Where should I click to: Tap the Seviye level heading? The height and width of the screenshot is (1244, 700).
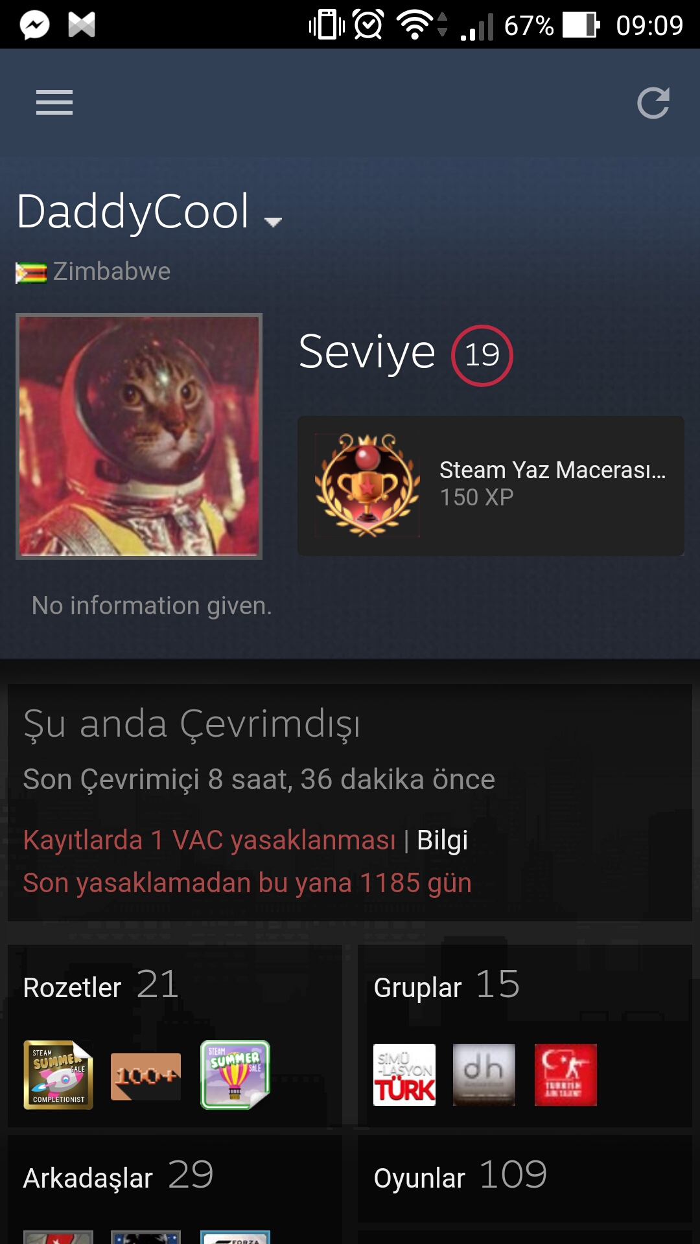[367, 352]
